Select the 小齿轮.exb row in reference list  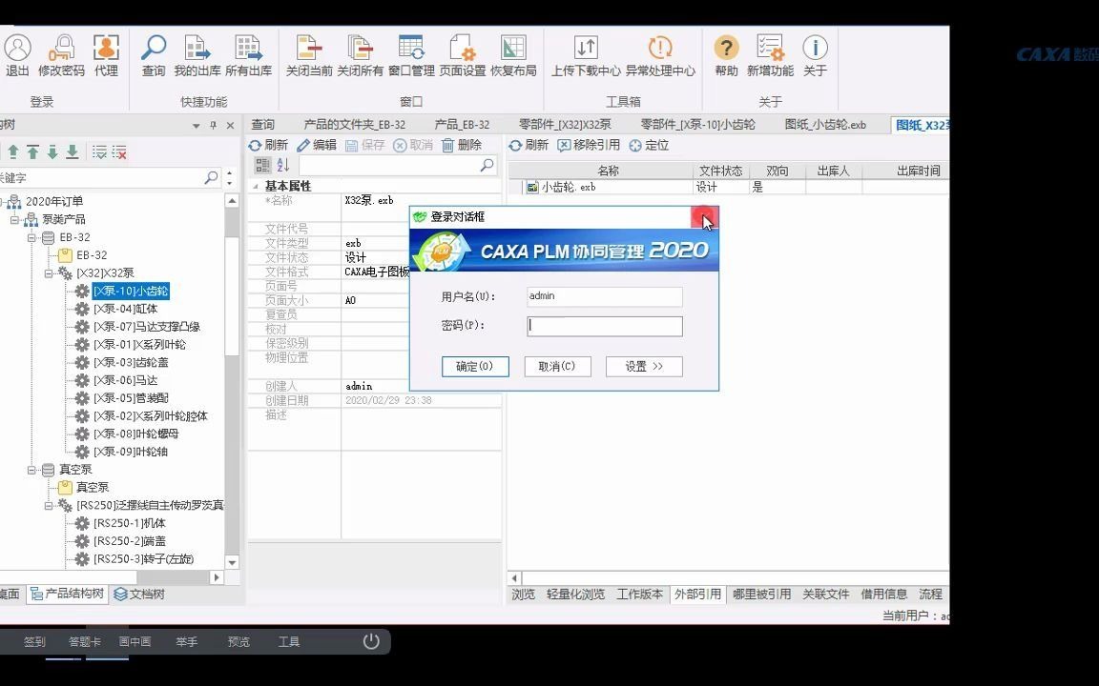coord(728,187)
